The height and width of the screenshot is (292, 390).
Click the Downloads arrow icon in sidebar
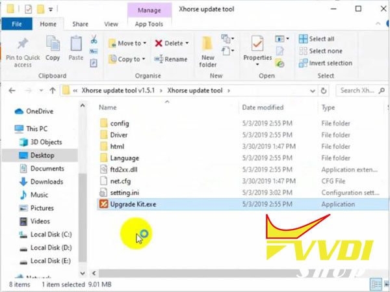point(23,181)
